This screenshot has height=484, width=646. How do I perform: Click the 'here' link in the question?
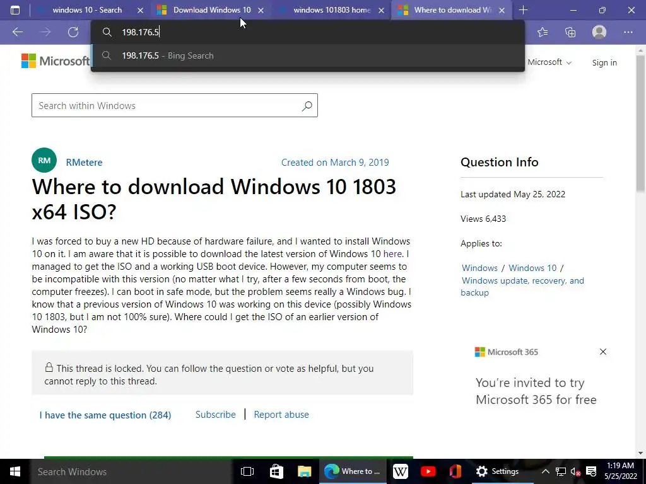tap(392, 254)
